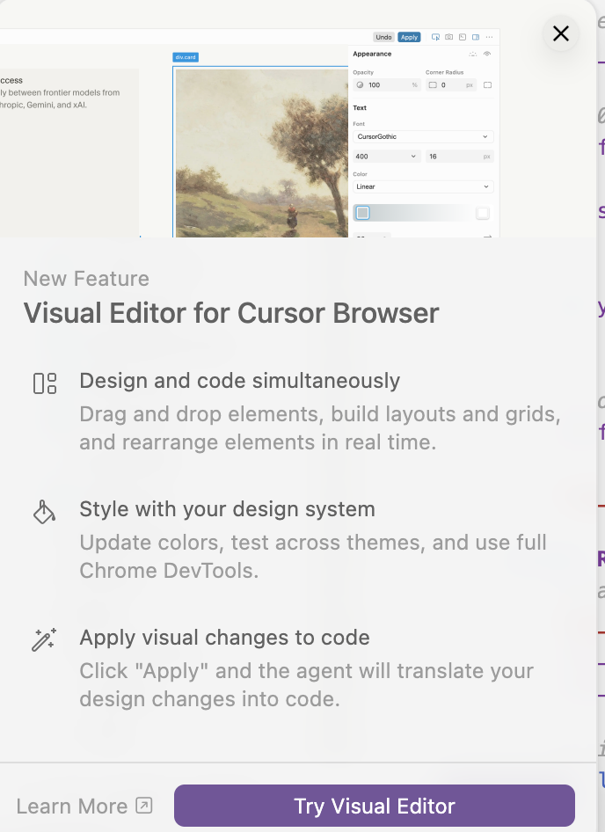Expand the font weight 400 dropdown
Image resolution: width=605 pixels, height=832 pixels.
click(386, 157)
